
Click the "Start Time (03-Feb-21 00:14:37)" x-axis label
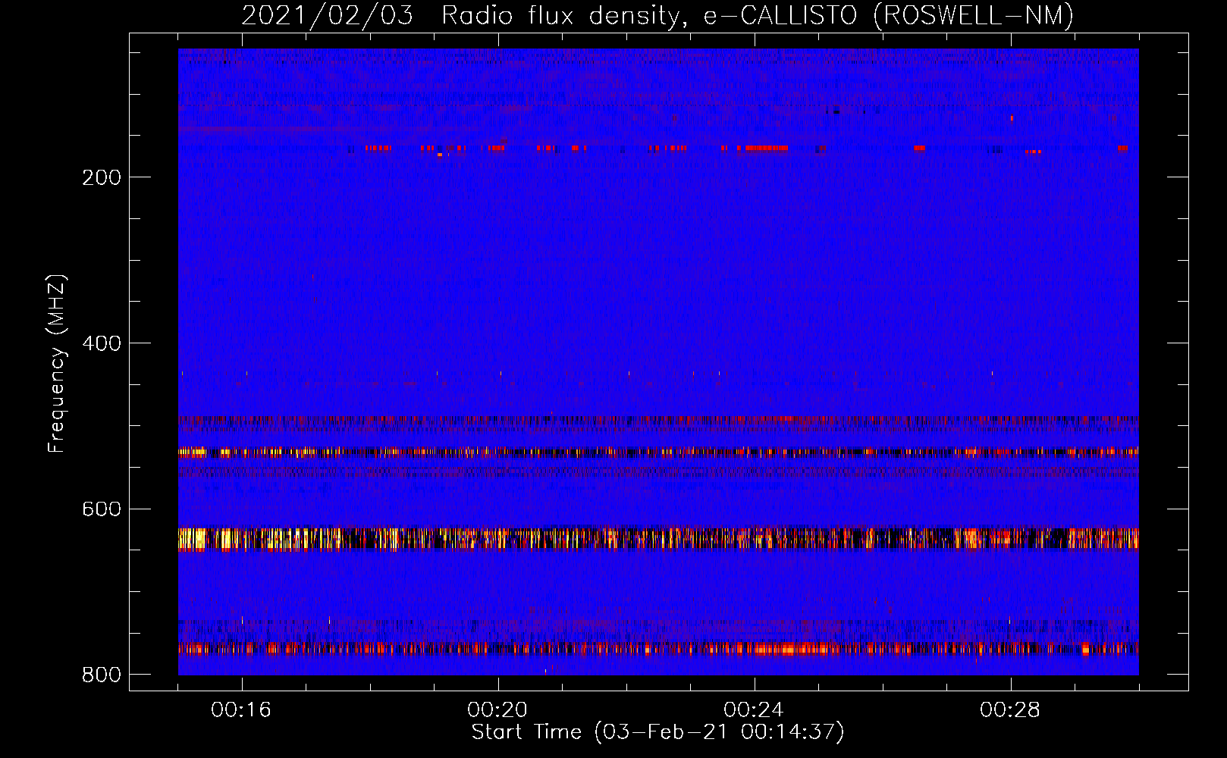pyautogui.click(x=657, y=732)
